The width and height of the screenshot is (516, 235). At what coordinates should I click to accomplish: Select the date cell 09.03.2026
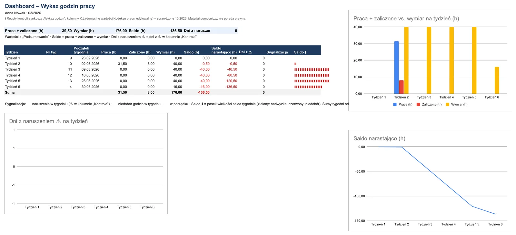(90, 69)
